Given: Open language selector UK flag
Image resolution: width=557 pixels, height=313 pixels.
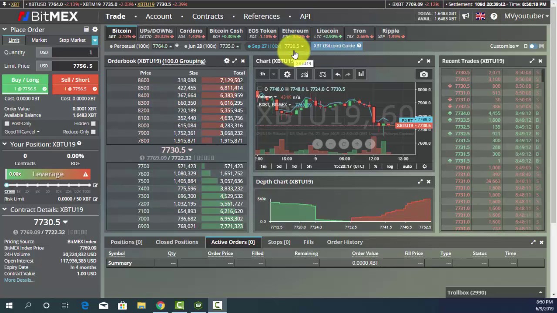Looking at the screenshot, I should coord(480,16).
